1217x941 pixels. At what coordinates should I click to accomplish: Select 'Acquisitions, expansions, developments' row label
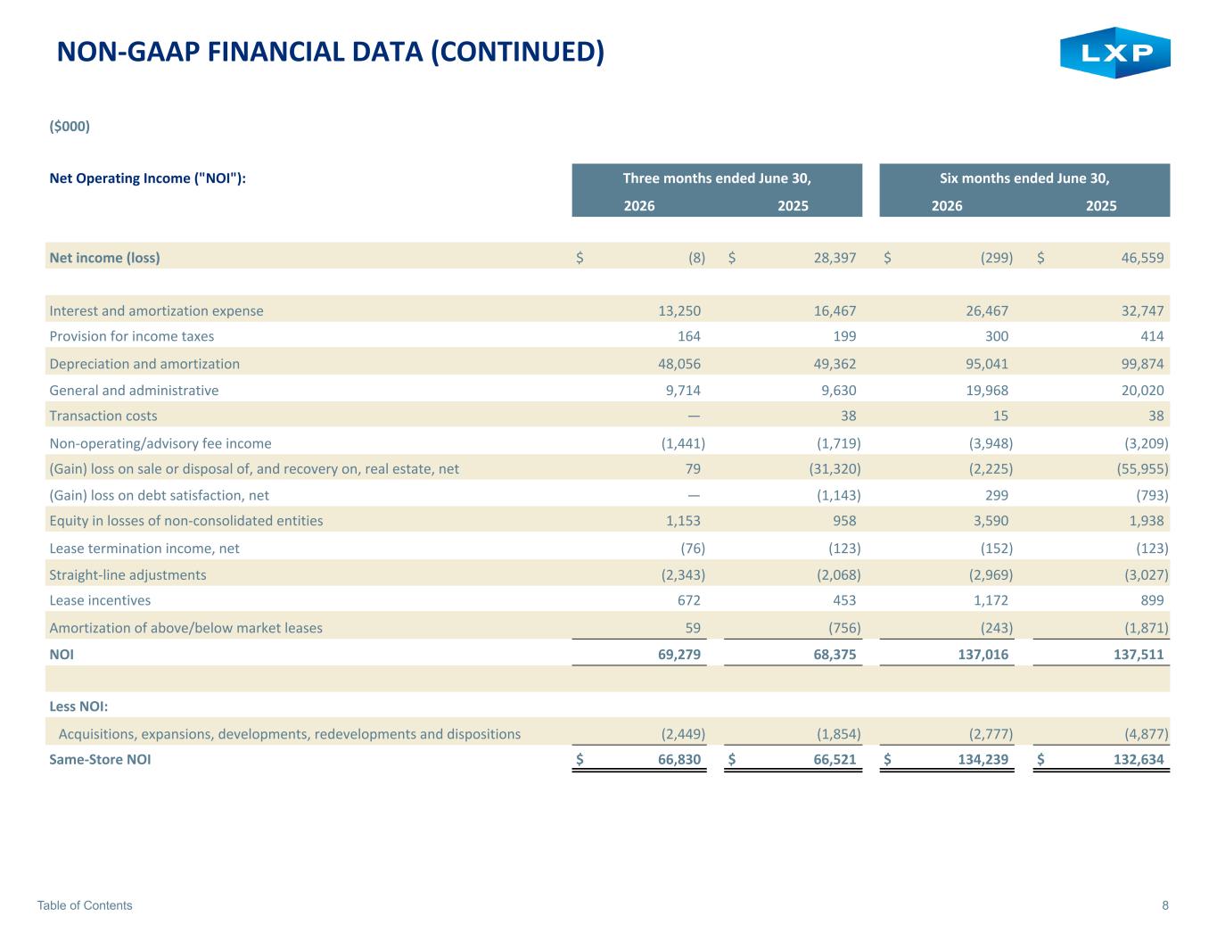[290, 734]
